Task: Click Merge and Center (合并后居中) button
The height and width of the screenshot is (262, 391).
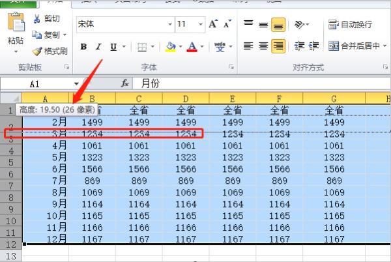Action: click(354, 46)
